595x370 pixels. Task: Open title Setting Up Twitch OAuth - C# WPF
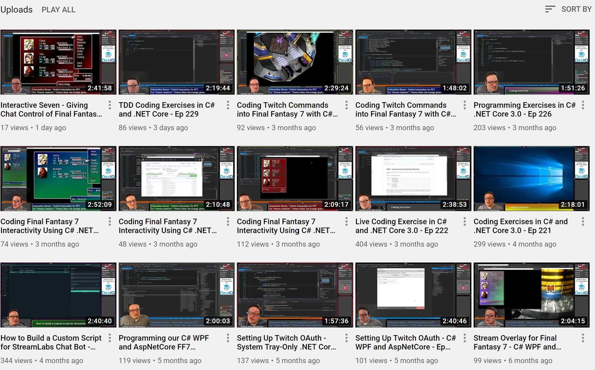coord(405,342)
